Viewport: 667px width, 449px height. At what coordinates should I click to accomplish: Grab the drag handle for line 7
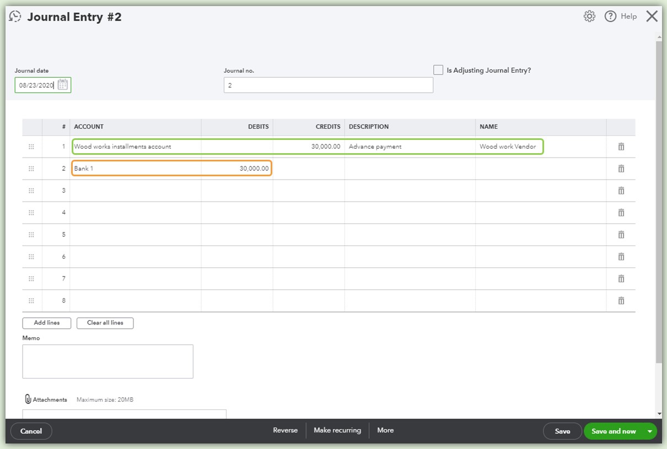pyautogui.click(x=31, y=279)
